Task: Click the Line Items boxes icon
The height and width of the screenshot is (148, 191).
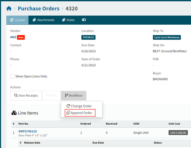Action: coord(14,113)
